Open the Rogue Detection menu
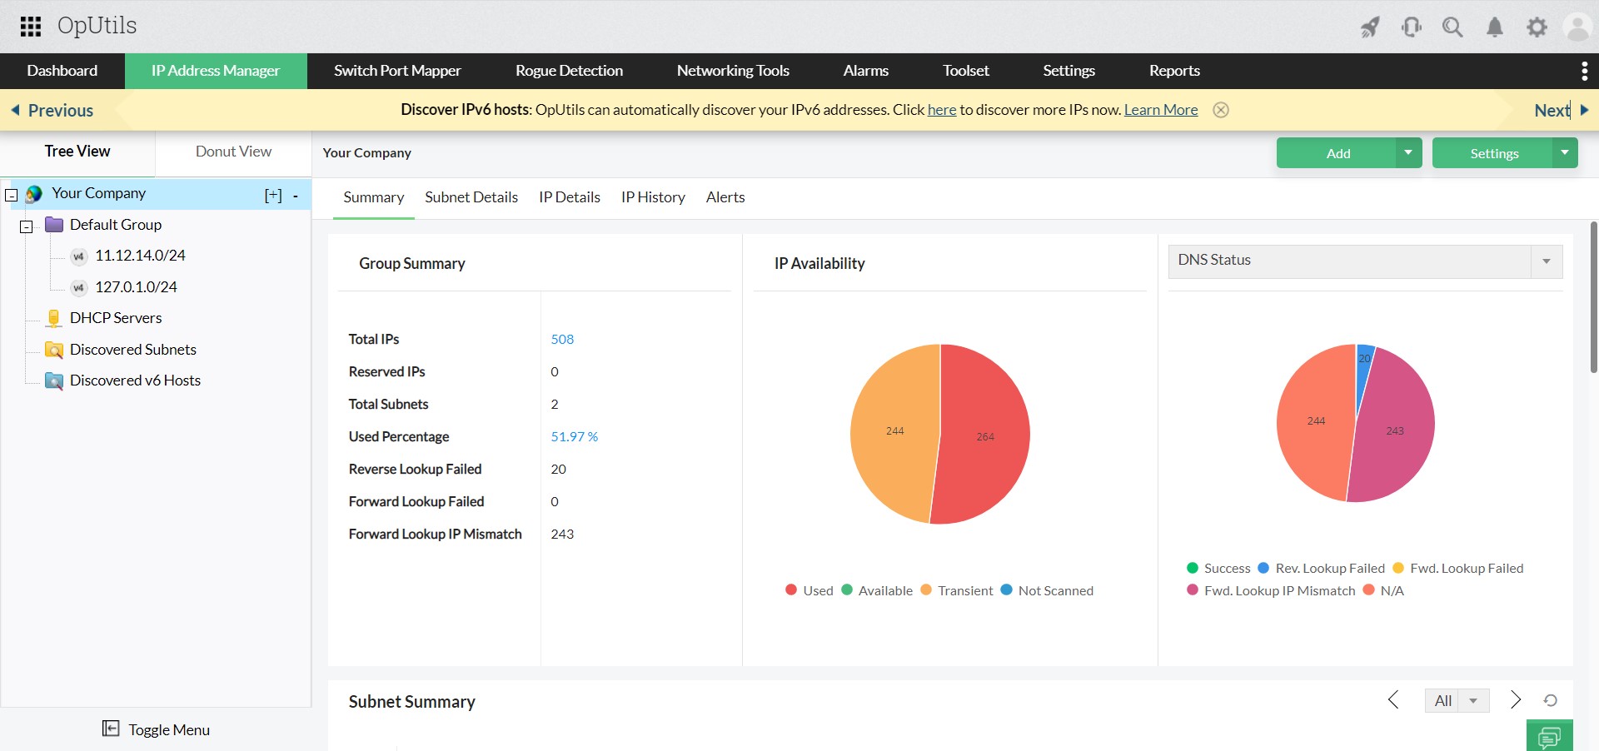1599x751 pixels. tap(569, 71)
